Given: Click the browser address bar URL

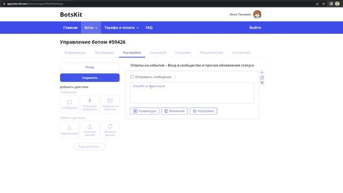Looking at the screenshot, I should (x=35, y=4).
